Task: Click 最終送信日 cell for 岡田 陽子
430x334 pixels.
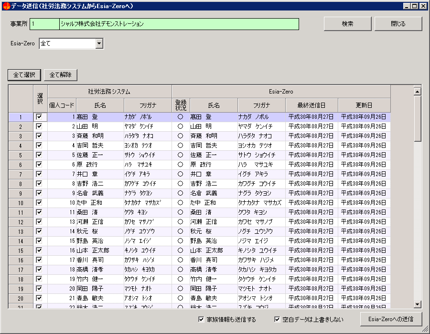Action: [x=312, y=289]
